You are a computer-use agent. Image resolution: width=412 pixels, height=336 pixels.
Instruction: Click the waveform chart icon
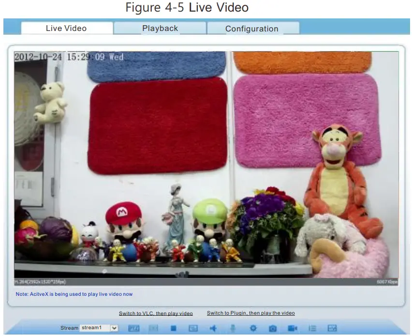[x=332, y=328]
